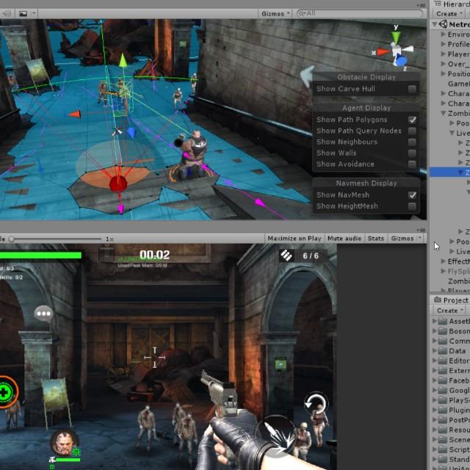Click the red X axis cone on the scene gizmo

pos(383,52)
